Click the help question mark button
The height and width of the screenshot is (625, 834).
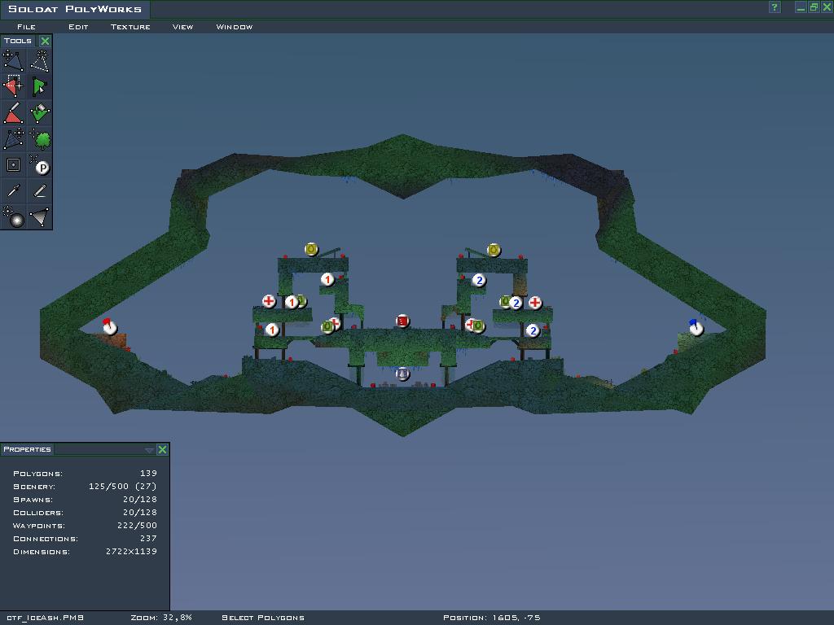[775, 7]
